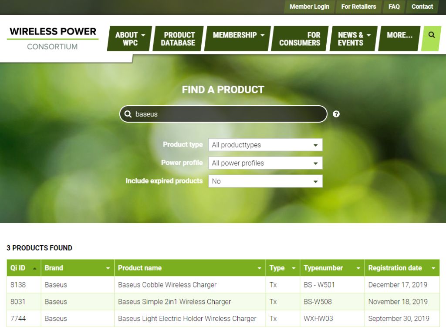Go to Product Database page
This screenshot has height=334, width=446.
coord(178,39)
